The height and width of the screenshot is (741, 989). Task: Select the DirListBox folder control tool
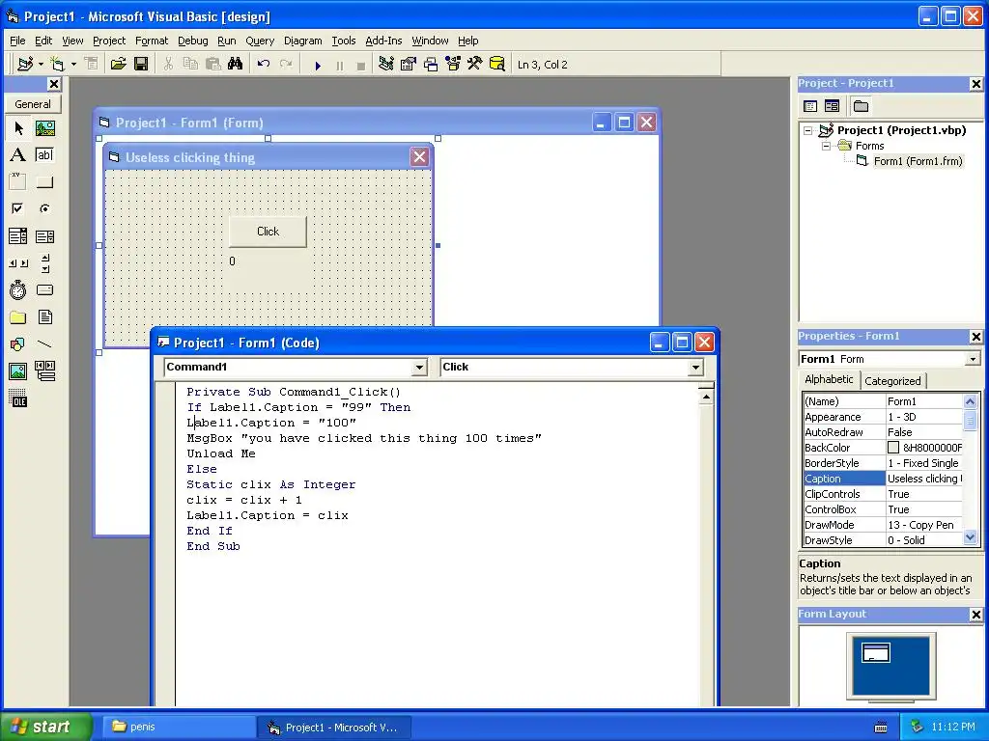coord(18,316)
